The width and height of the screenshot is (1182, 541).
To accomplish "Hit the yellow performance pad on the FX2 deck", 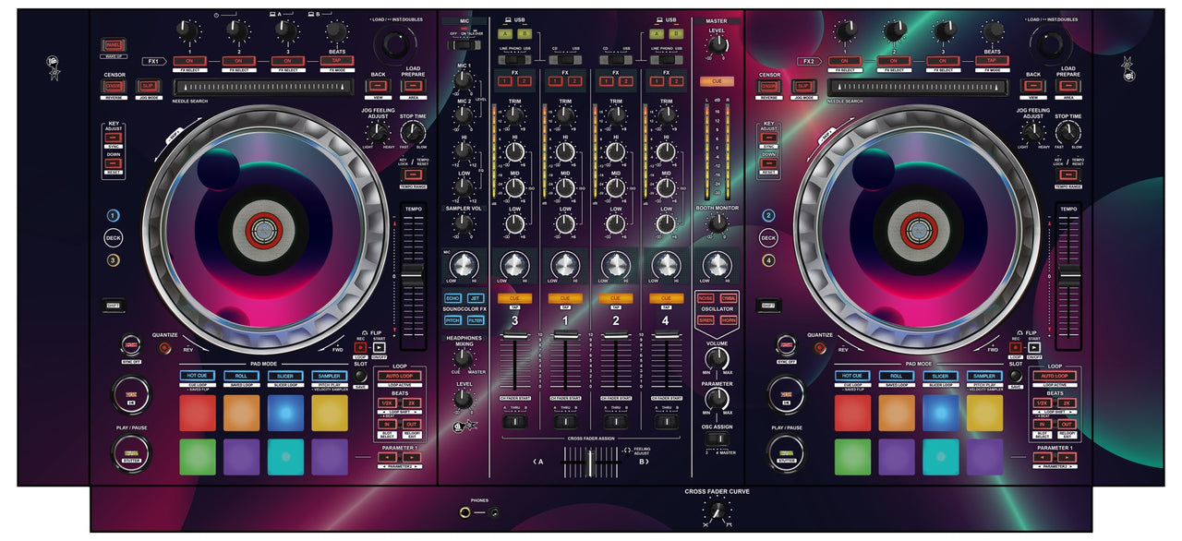I will click(x=985, y=413).
